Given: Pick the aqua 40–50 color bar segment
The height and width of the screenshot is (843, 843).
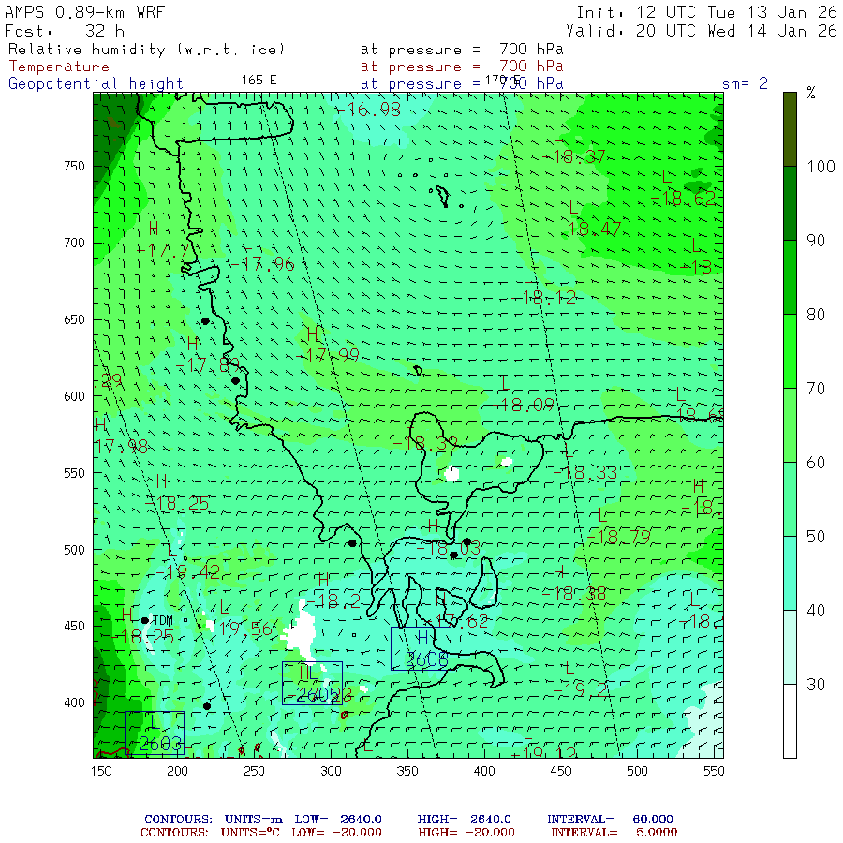Looking at the screenshot, I should 790,573.
